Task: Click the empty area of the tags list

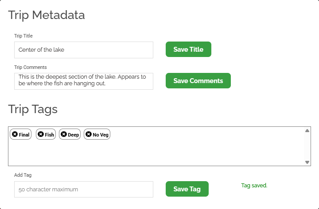Action: coord(155,152)
